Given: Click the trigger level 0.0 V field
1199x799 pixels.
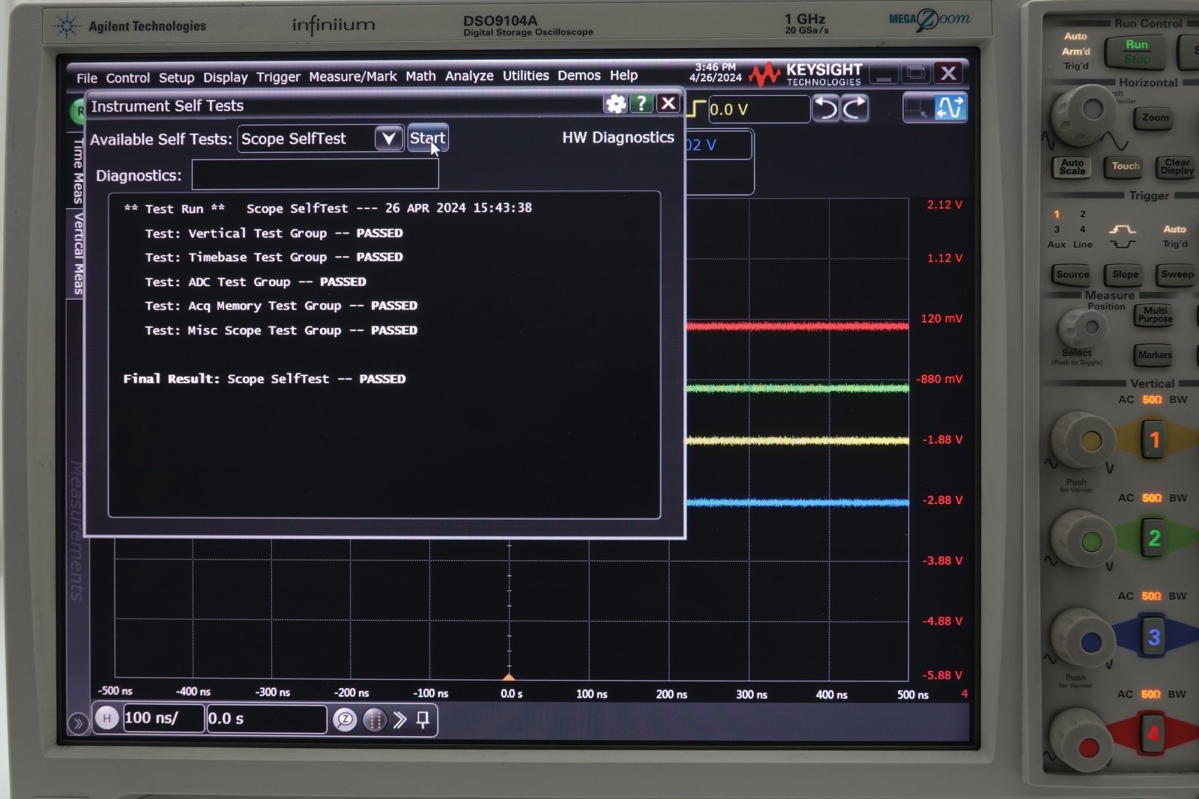Looking at the screenshot, I should tap(759, 109).
